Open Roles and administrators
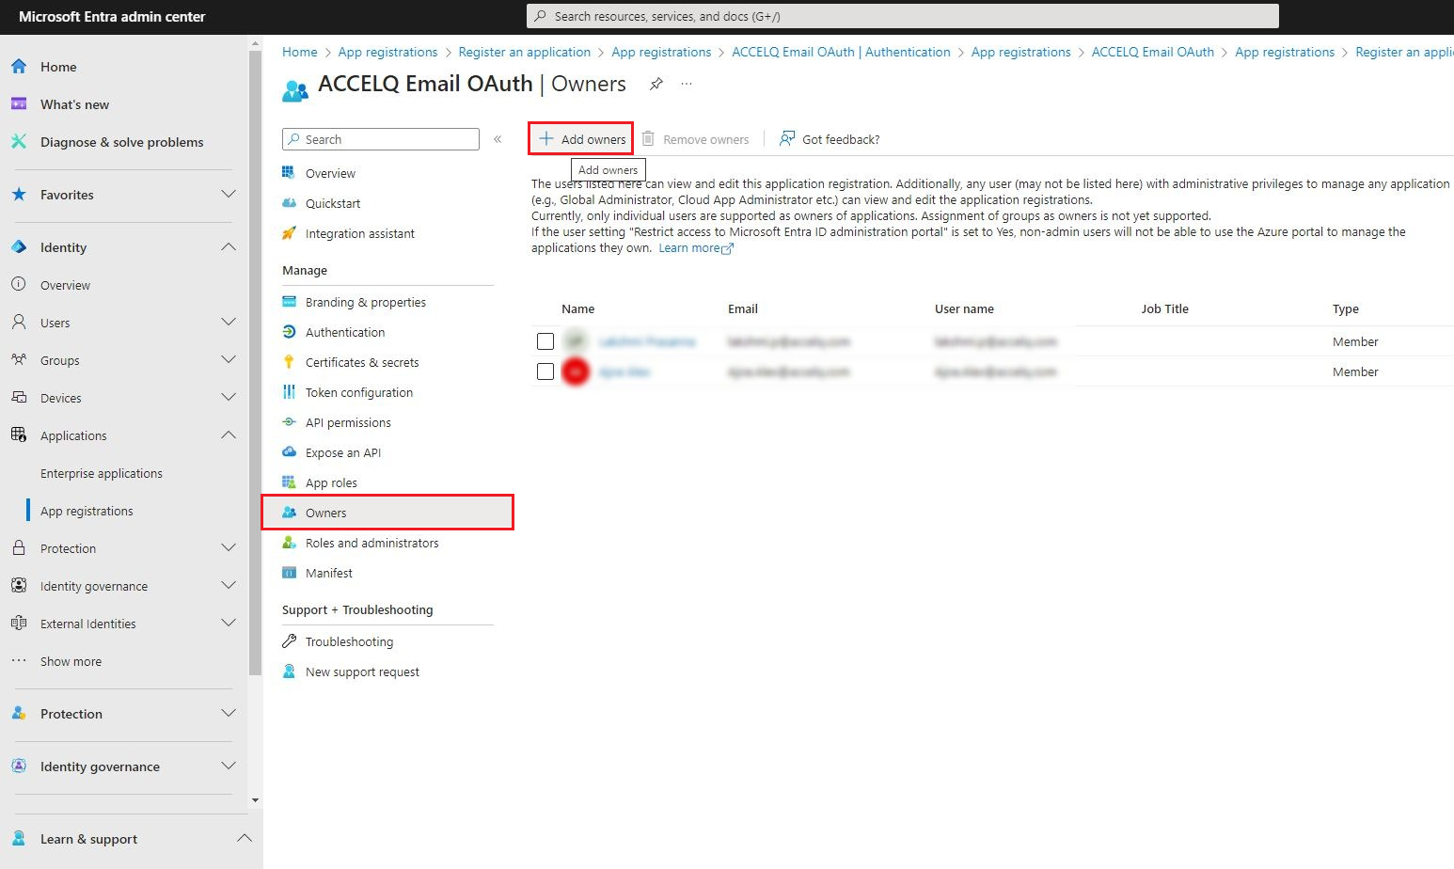This screenshot has height=869, width=1454. pyautogui.click(x=371, y=542)
